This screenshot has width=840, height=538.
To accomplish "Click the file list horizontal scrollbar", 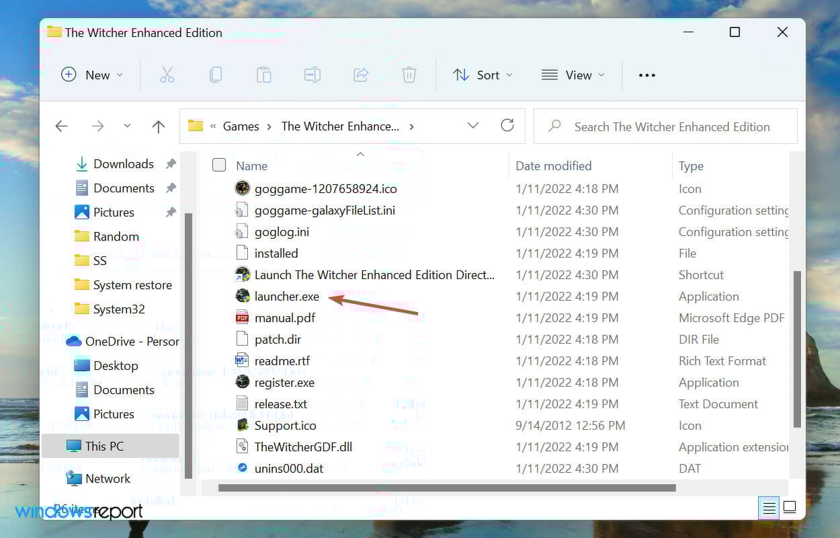I will click(446, 488).
